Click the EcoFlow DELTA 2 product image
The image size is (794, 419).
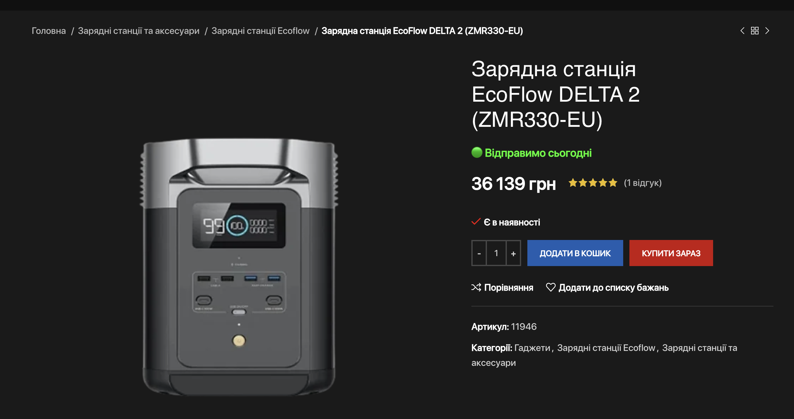click(x=239, y=267)
